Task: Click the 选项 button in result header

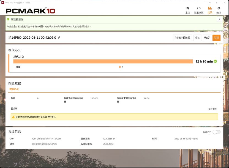Action: pyautogui.click(x=207, y=38)
